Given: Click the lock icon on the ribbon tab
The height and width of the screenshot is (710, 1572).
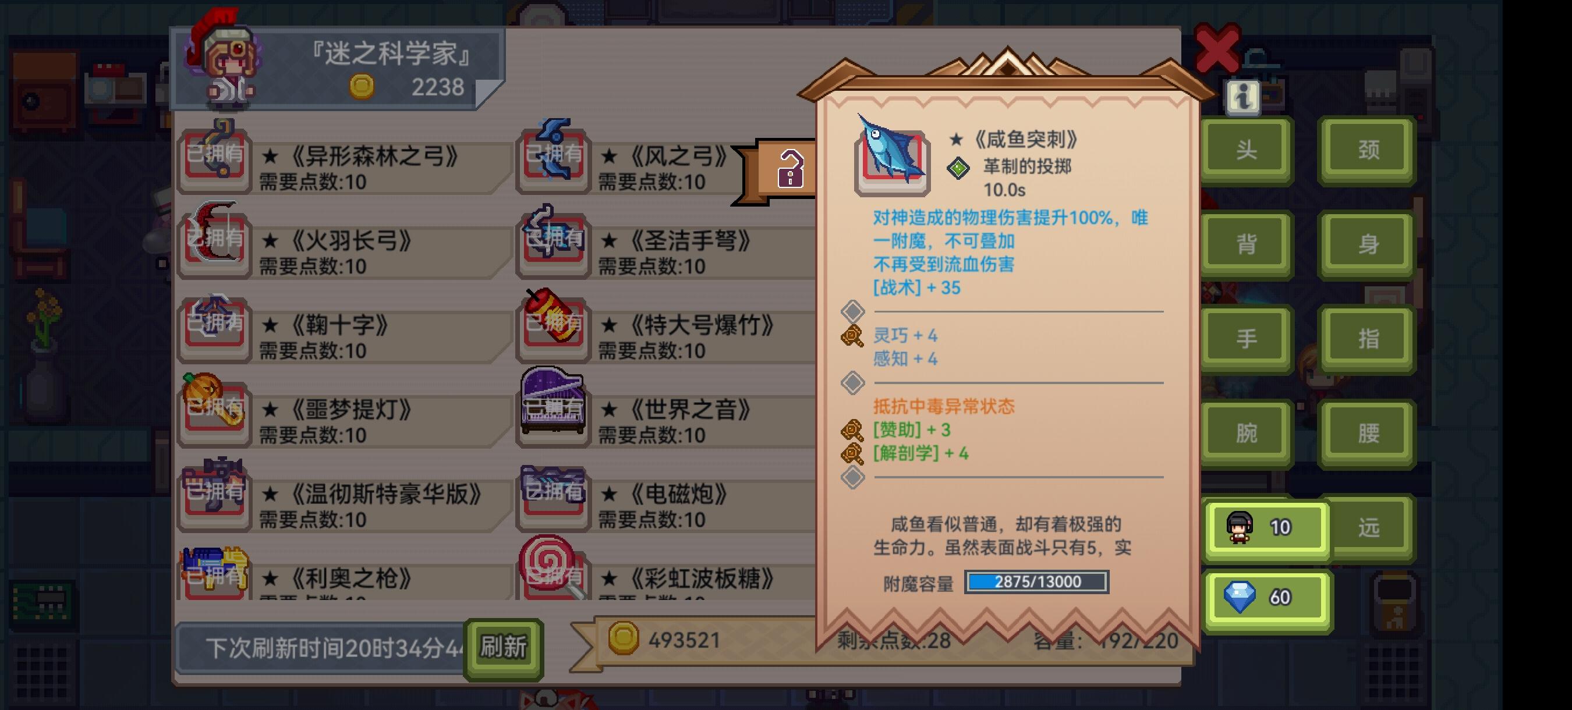Looking at the screenshot, I should (x=790, y=168).
